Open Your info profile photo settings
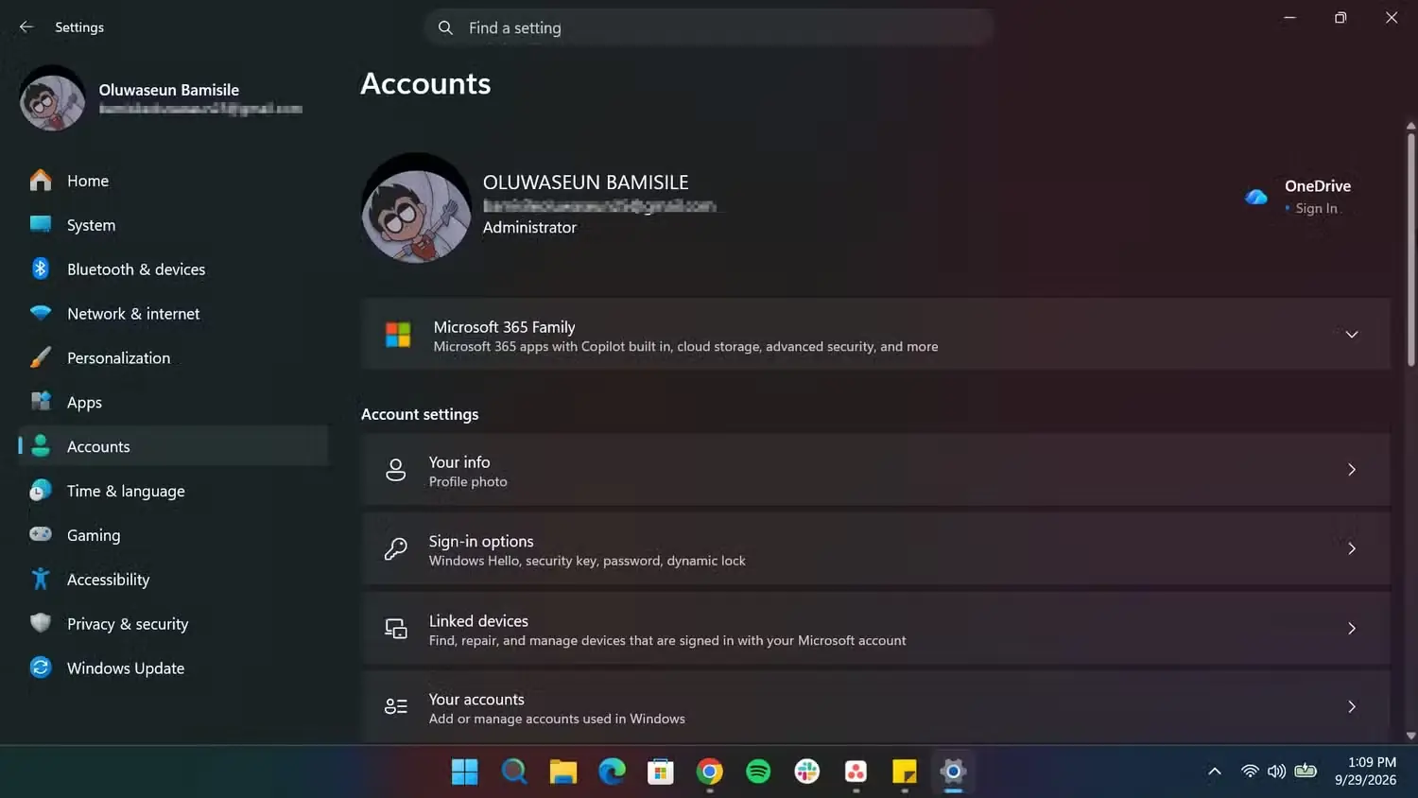 pyautogui.click(x=875, y=470)
